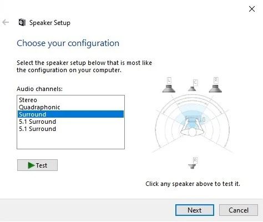The image size is (263, 222).
Task: Click the 'Choose your configuration' heading
Action: tap(68, 43)
